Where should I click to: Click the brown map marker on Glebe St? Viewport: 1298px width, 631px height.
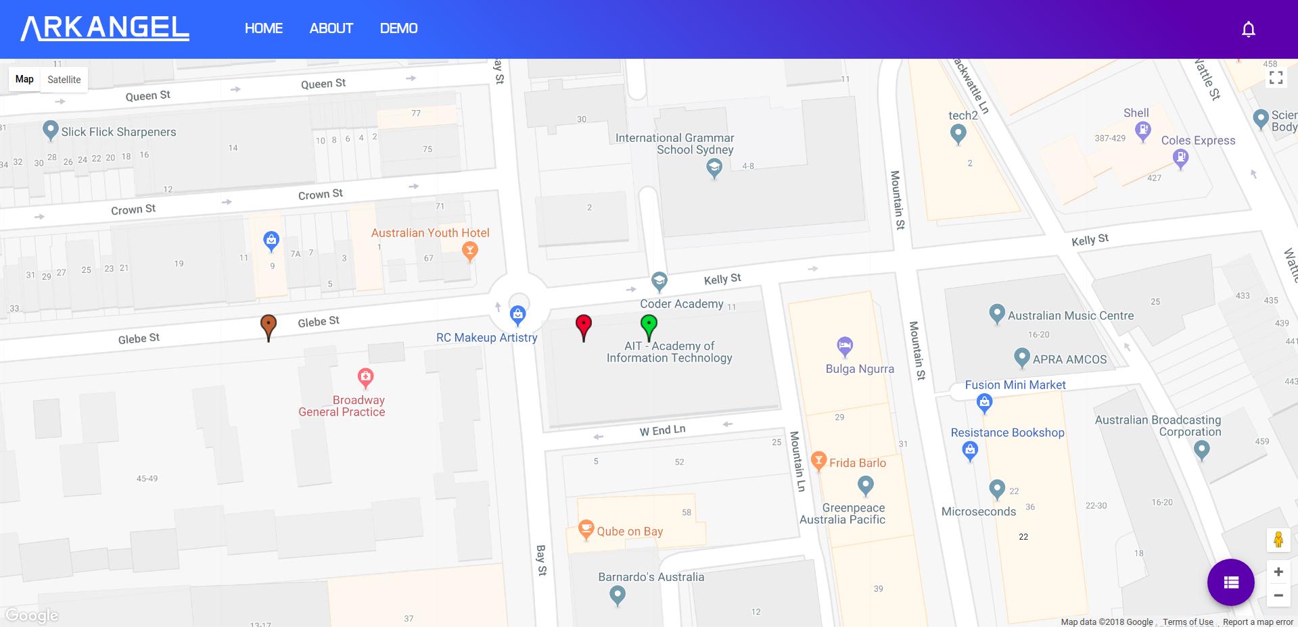269,328
